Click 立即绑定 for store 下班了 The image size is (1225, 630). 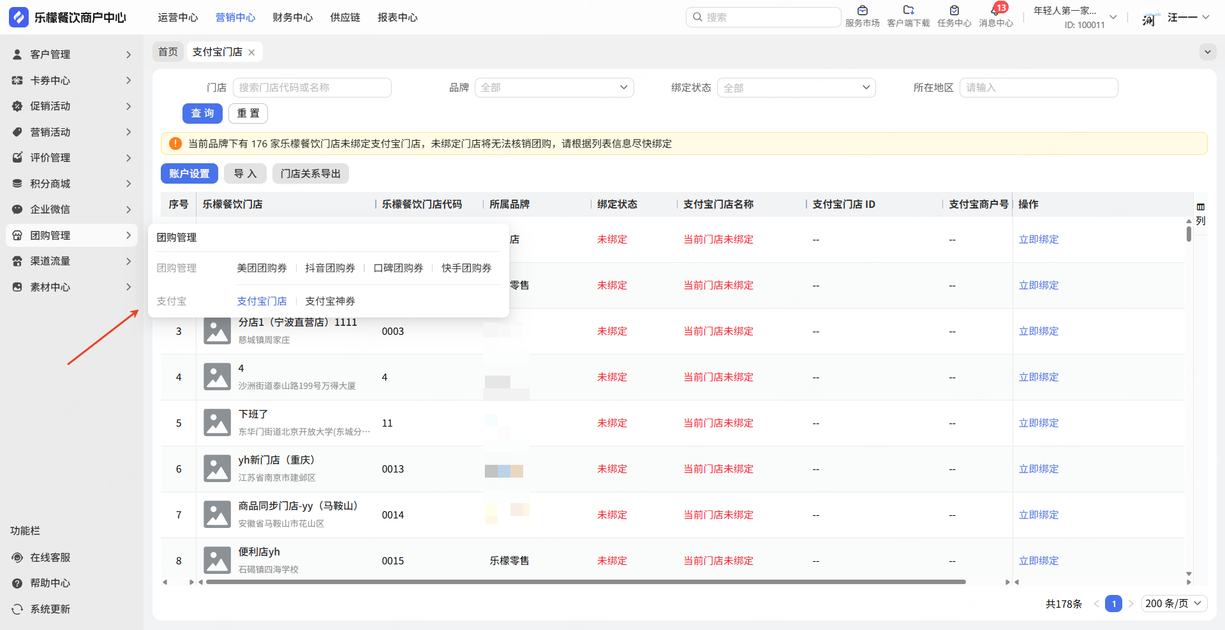1039,423
